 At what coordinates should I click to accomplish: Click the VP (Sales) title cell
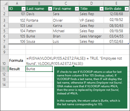[x=91, y=20]
